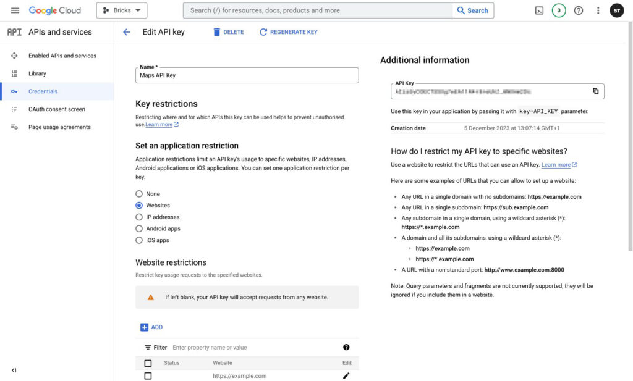
Task: Click the back arrow beside Edit API key
Action: tap(127, 32)
